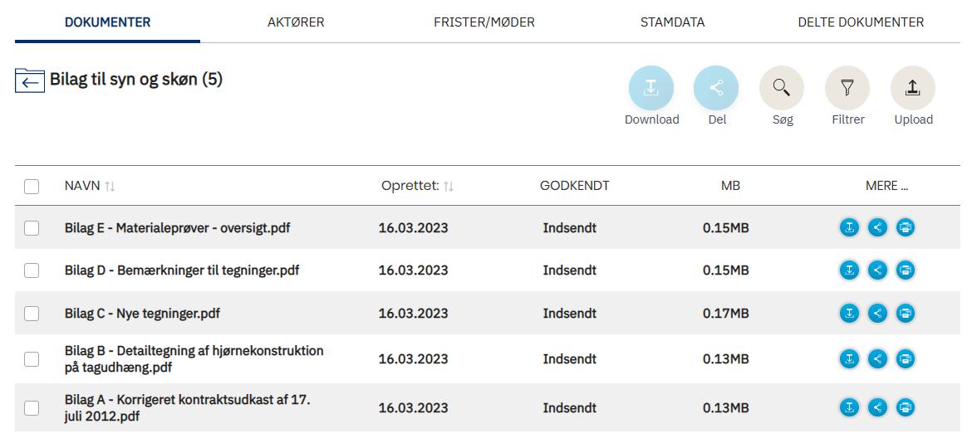Print Bilag B Detailtegning file
The height and width of the screenshot is (448, 977).
(x=906, y=359)
